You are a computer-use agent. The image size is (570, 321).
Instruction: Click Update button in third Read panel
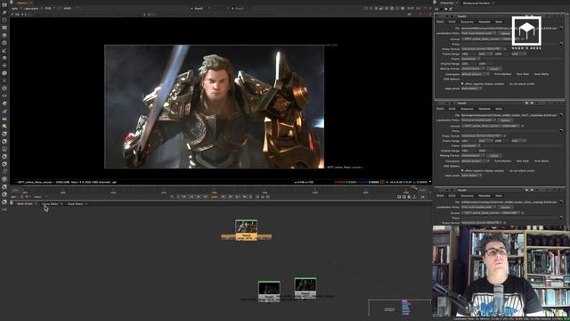click(x=506, y=207)
